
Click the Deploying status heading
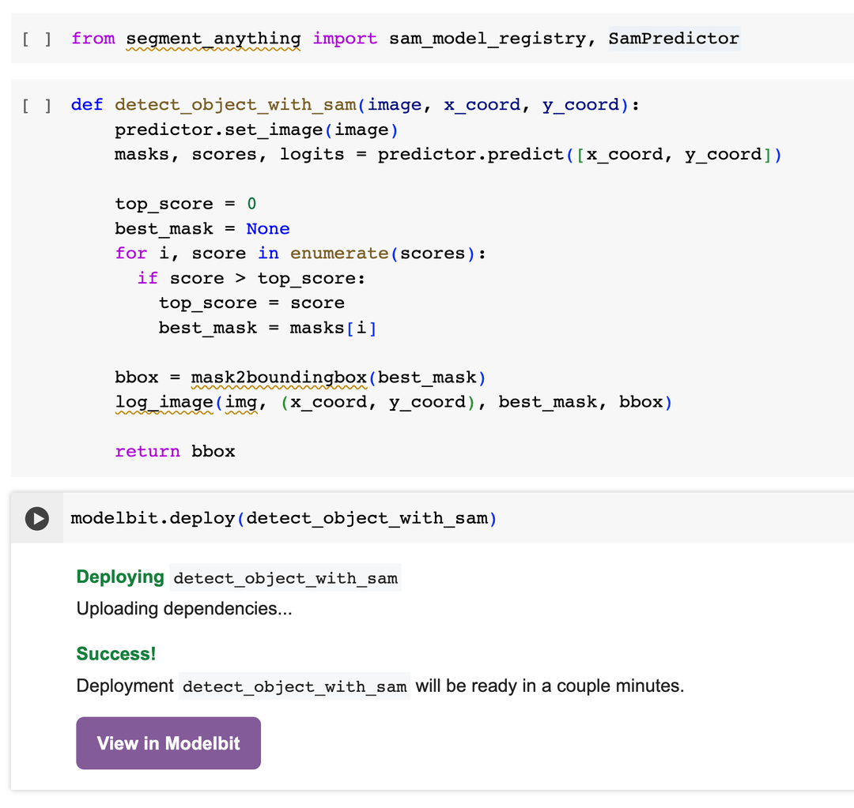(120, 577)
